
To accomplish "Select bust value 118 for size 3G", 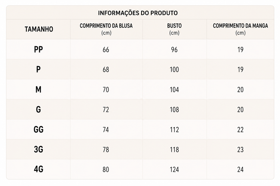I will [174, 149].
